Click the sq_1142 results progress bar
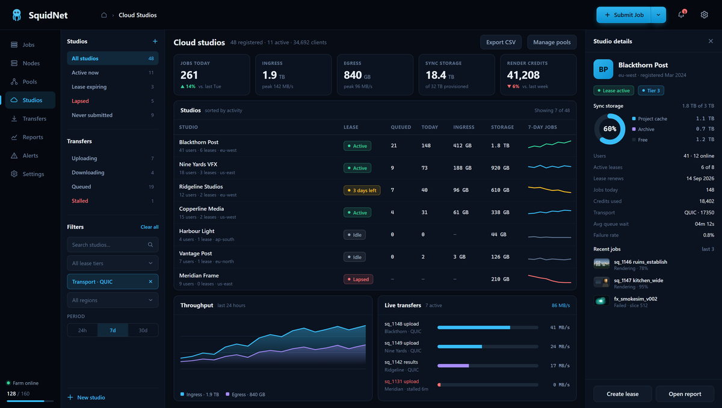This screenshot has width=722, height=408. pyautogui.click(x=488, y=365)
